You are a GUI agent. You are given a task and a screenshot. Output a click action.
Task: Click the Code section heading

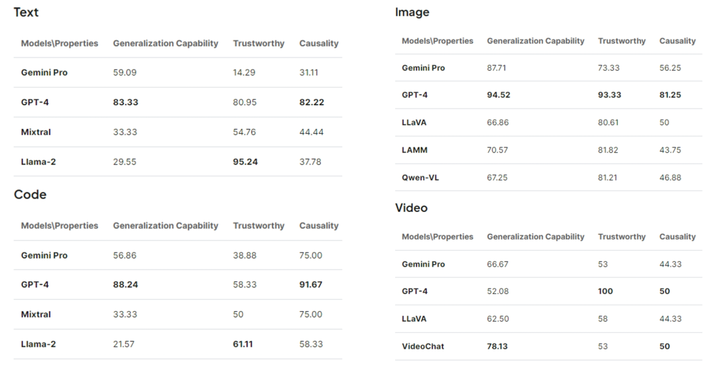click(x=30, y=195)
